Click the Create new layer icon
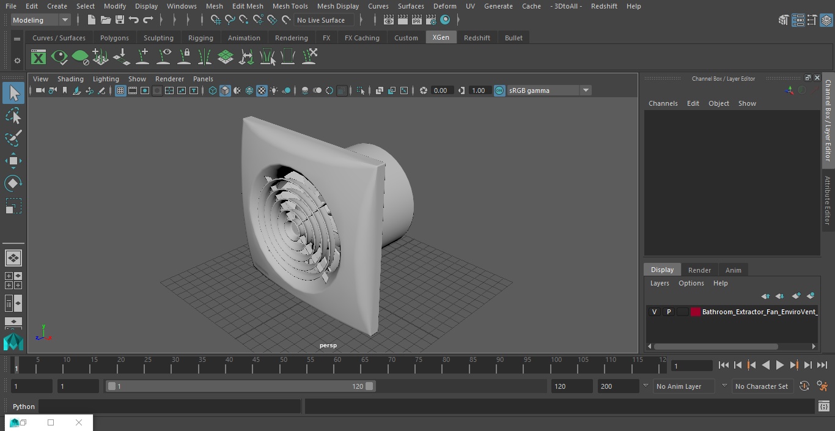 [796, 296]
